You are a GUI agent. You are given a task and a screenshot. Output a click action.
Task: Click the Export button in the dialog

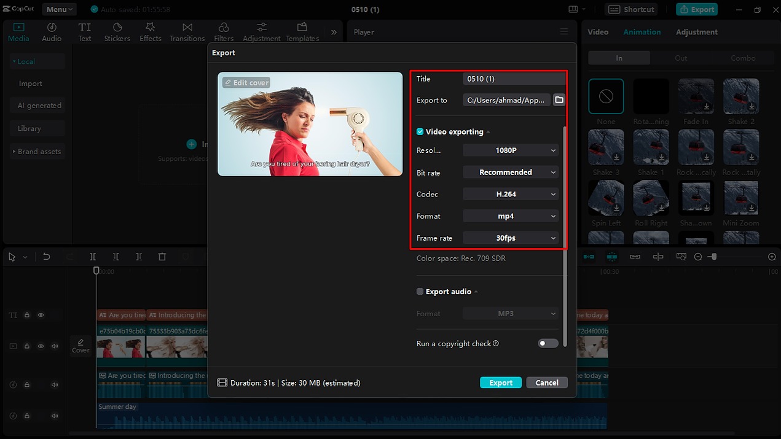point(500,382)
